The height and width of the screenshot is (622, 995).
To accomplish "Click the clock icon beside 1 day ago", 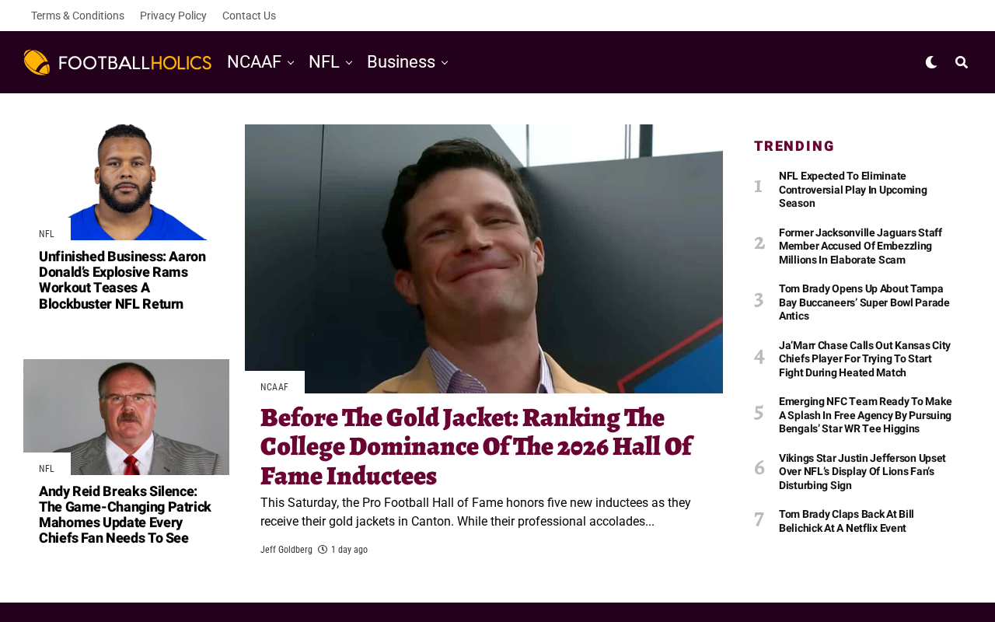I will (323, 550).
